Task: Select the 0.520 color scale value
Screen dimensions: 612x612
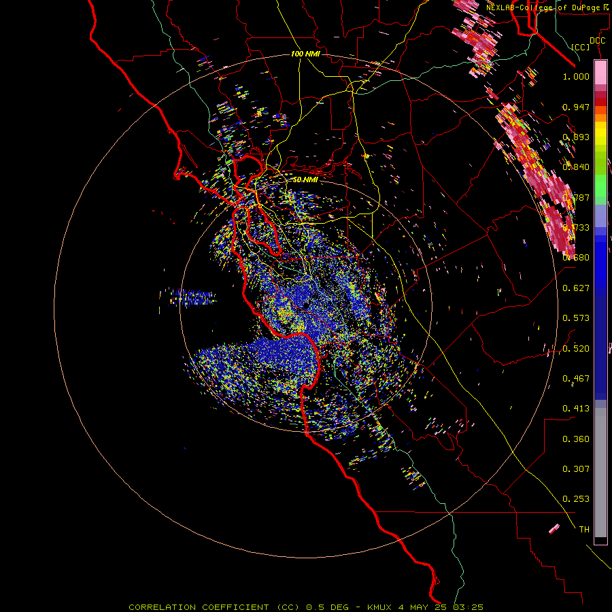Action: [x=576, y=349]
